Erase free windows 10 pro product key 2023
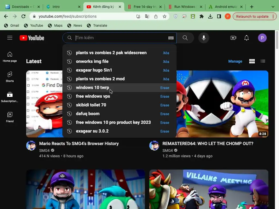279x209 pixels. coord(165,123)
